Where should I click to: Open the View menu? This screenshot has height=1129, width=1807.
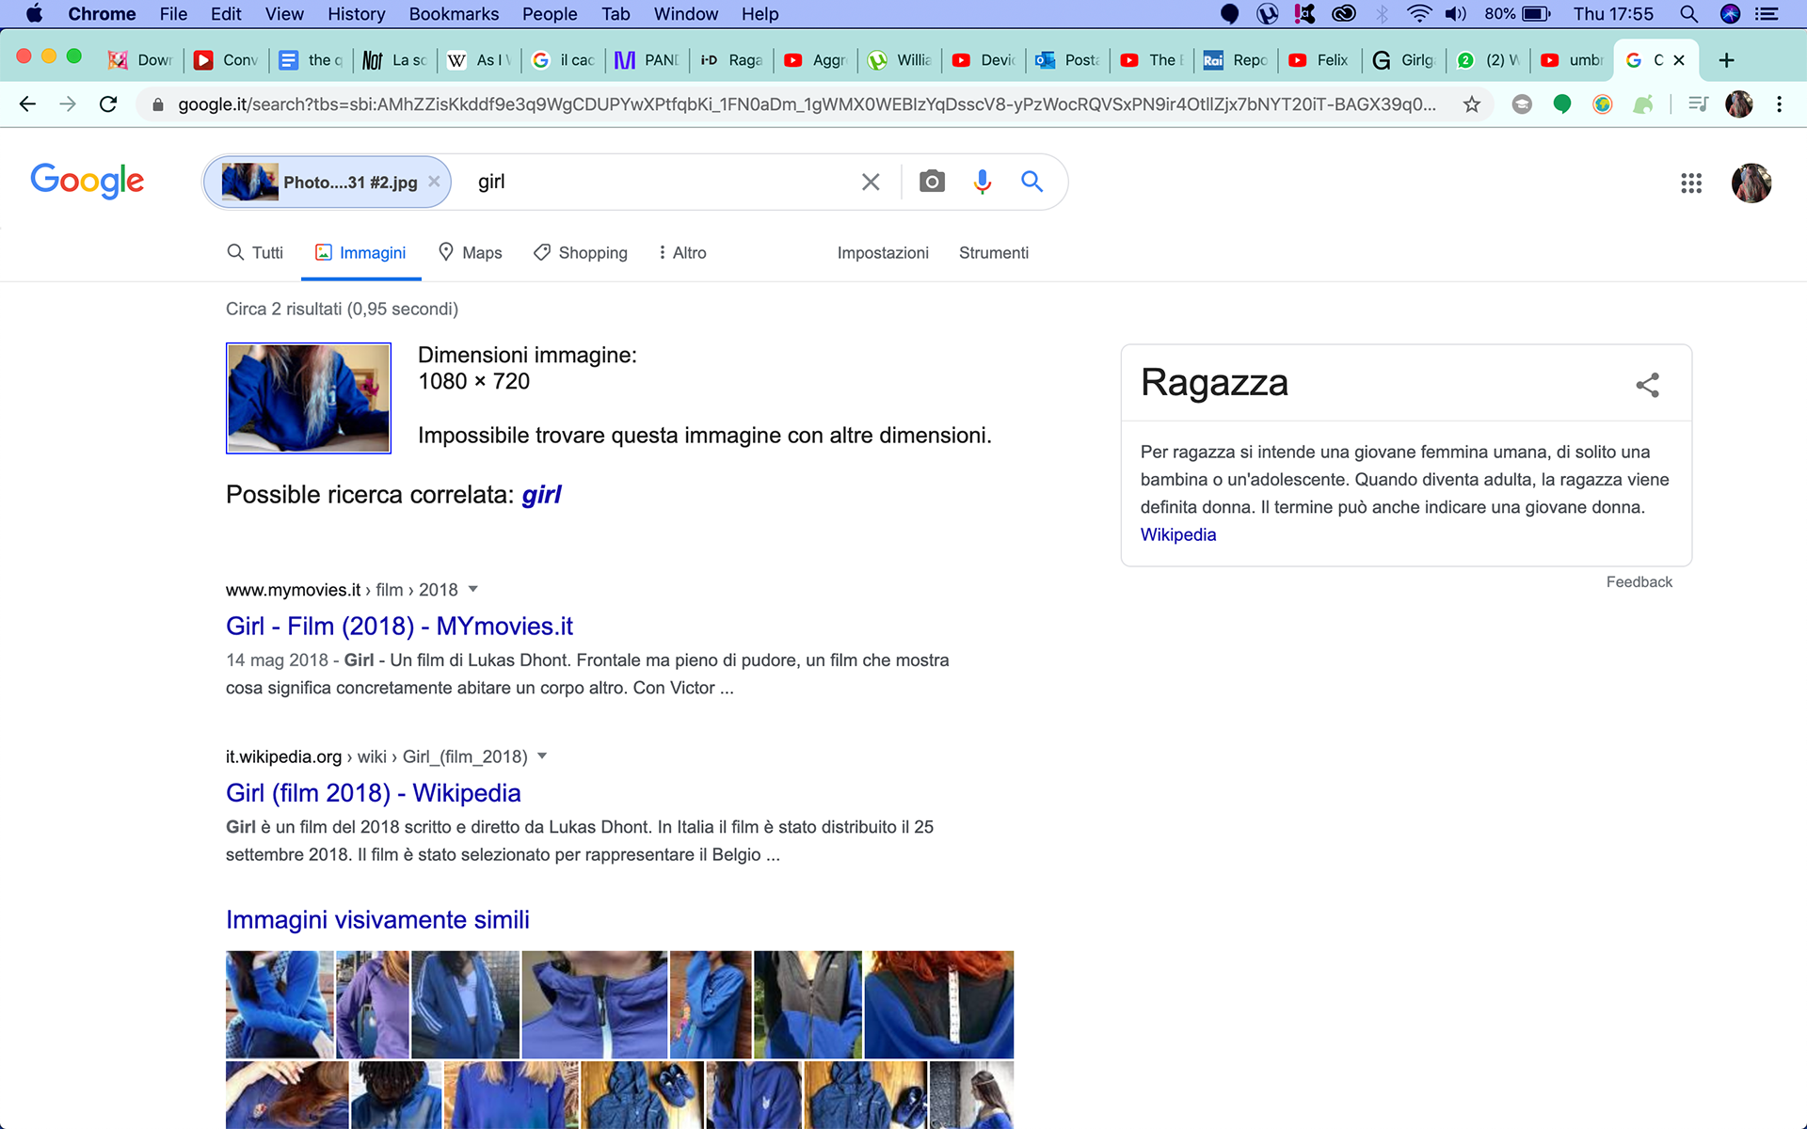click(x=284, y=14)
